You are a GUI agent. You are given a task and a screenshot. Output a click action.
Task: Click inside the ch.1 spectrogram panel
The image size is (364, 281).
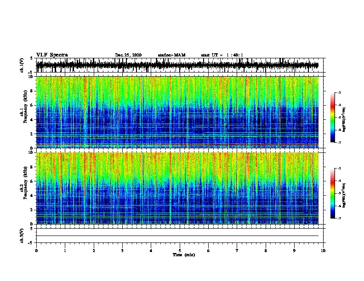pos(177,112)
